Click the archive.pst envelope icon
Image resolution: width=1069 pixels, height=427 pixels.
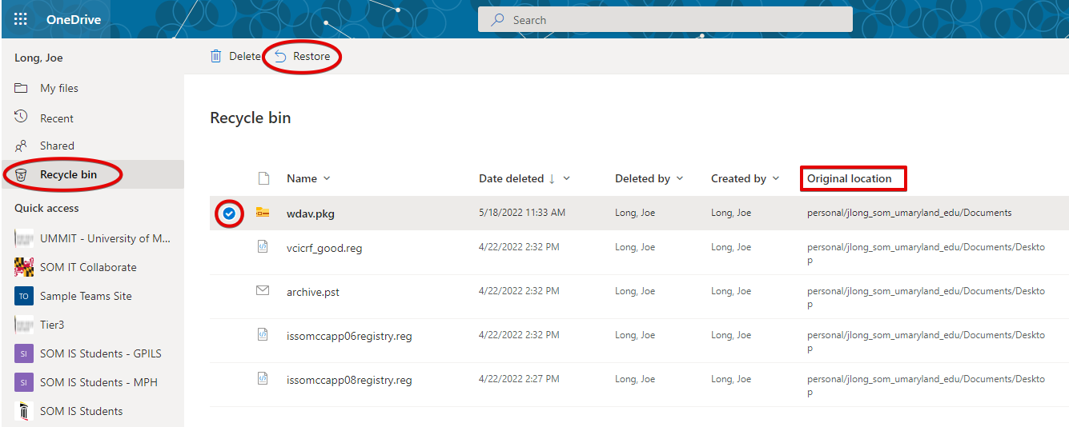click(262, 291)
